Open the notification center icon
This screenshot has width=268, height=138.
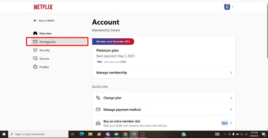[264, 134]
